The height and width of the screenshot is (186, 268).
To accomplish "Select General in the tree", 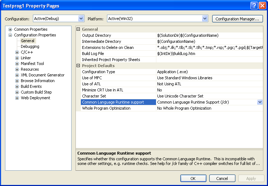I will pos(28,41).
